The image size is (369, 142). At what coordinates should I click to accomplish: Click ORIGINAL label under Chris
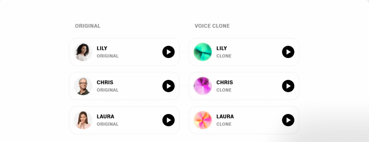coord(107,90)
